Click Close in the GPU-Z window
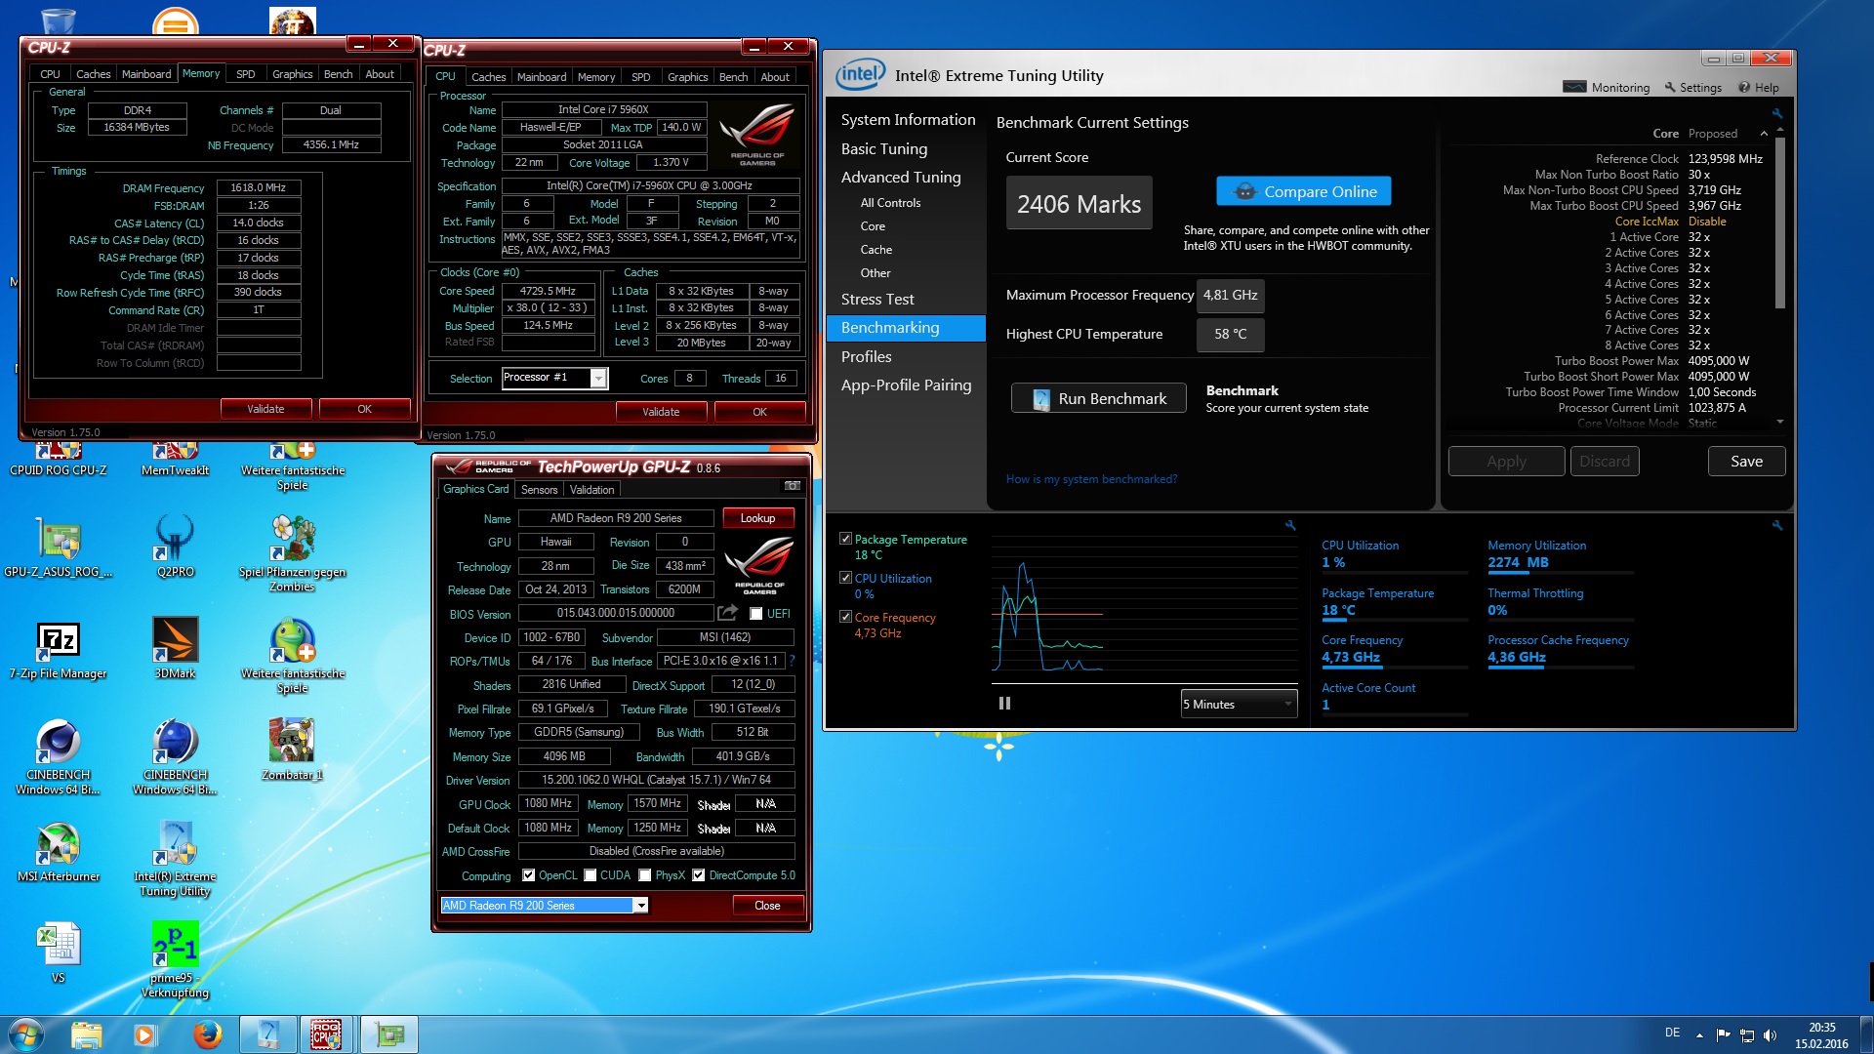 click(x=767, y=906)
